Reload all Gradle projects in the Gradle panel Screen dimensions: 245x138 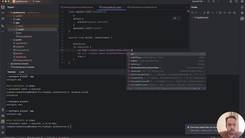point(192,13)
